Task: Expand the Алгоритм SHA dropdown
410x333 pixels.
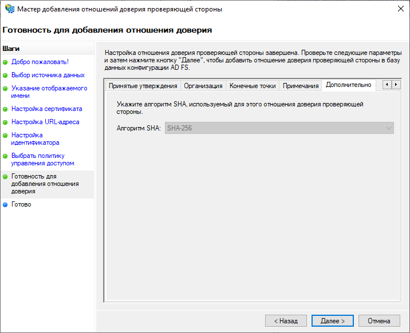Action: [388, 128]
